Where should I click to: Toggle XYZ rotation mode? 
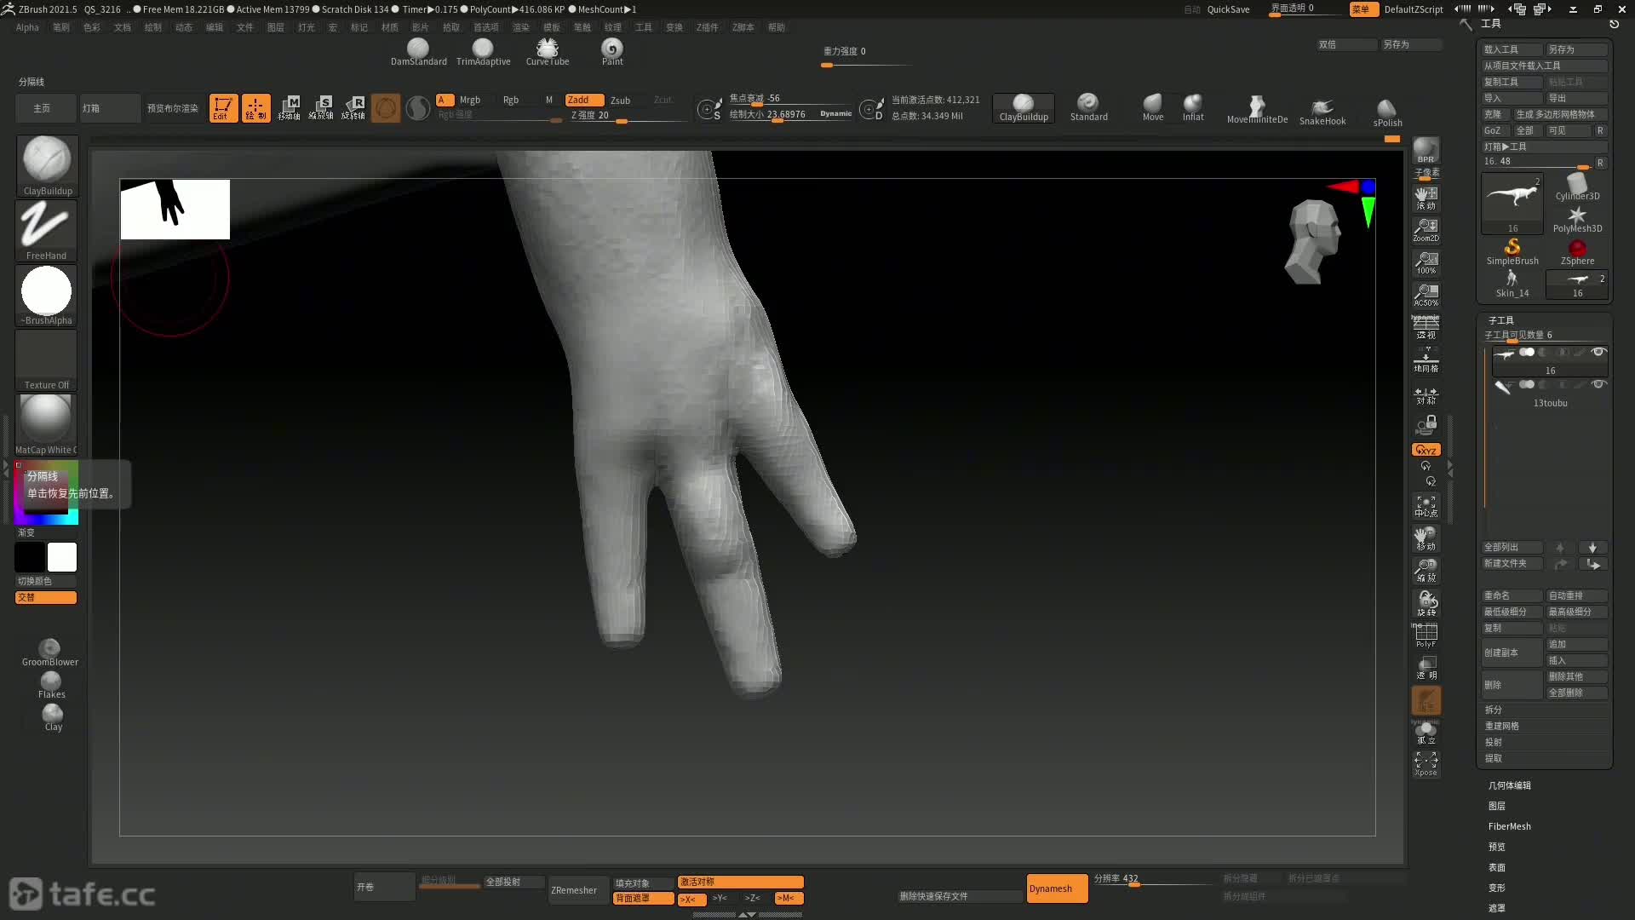[1426, 450]
